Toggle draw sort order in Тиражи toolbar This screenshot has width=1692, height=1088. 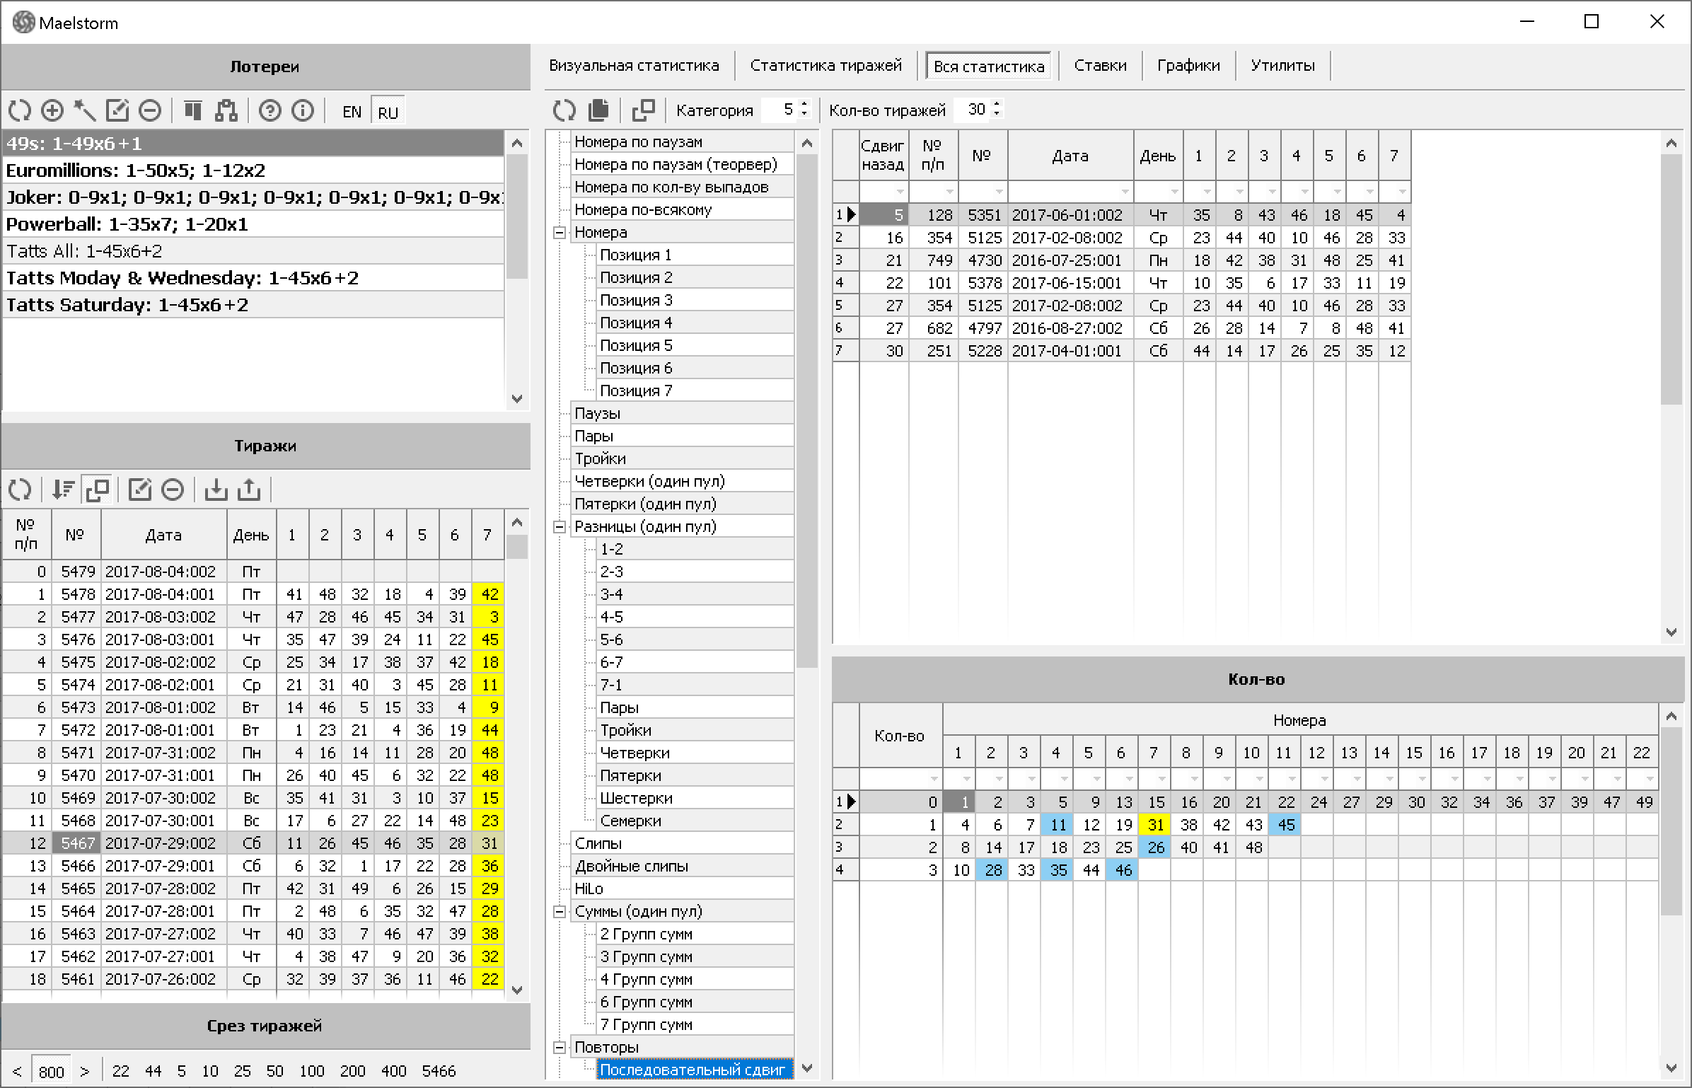[64, 490]
